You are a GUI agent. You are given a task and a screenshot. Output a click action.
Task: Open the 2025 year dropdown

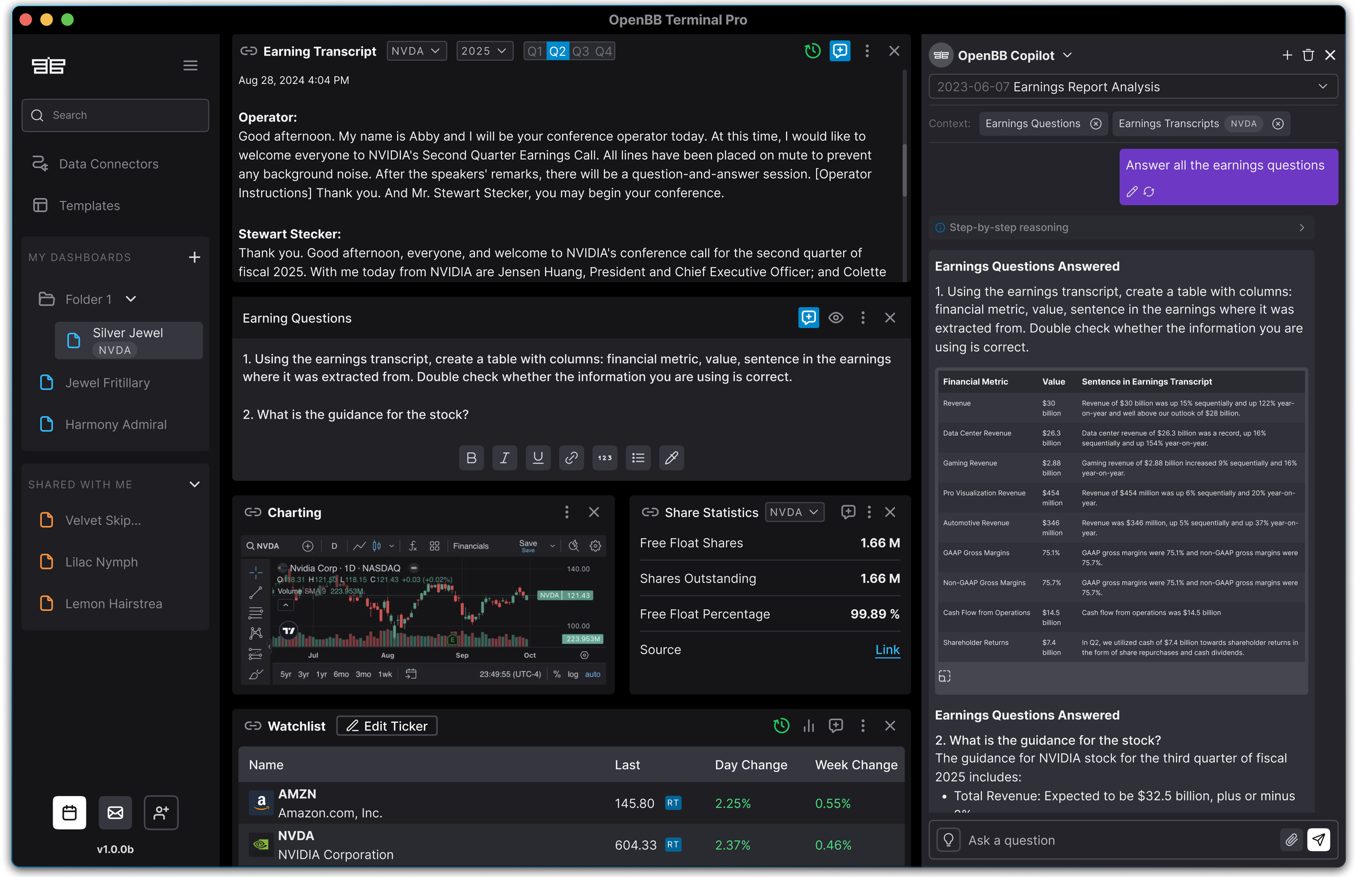point(484,51)
